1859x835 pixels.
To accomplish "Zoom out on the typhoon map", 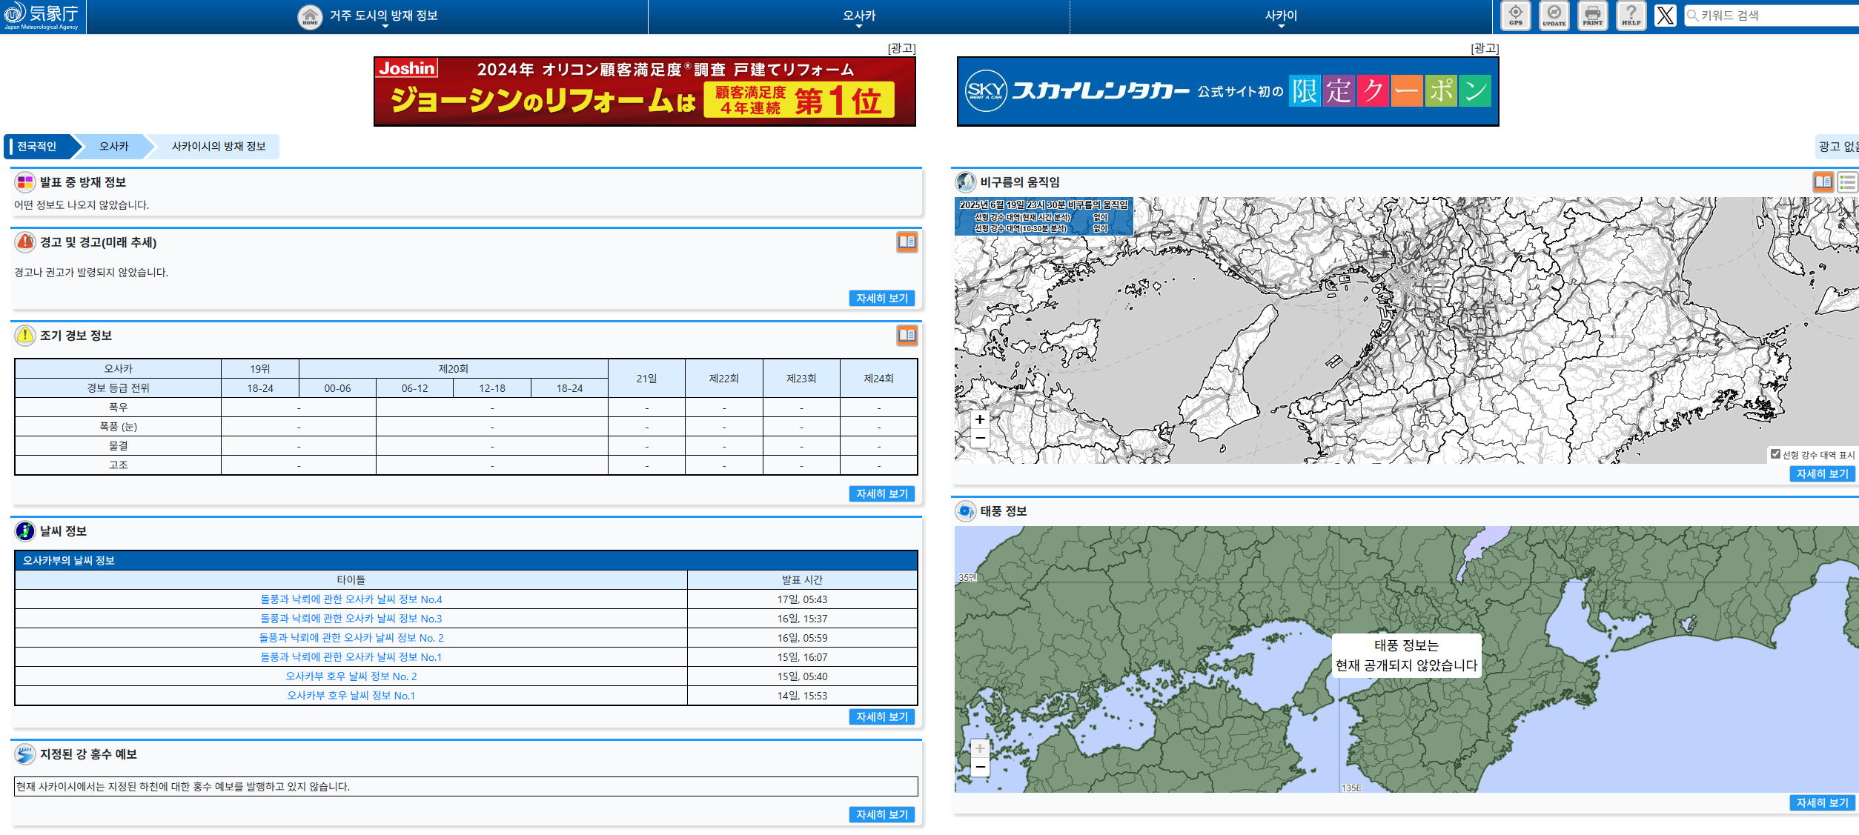I will point(980,767).
